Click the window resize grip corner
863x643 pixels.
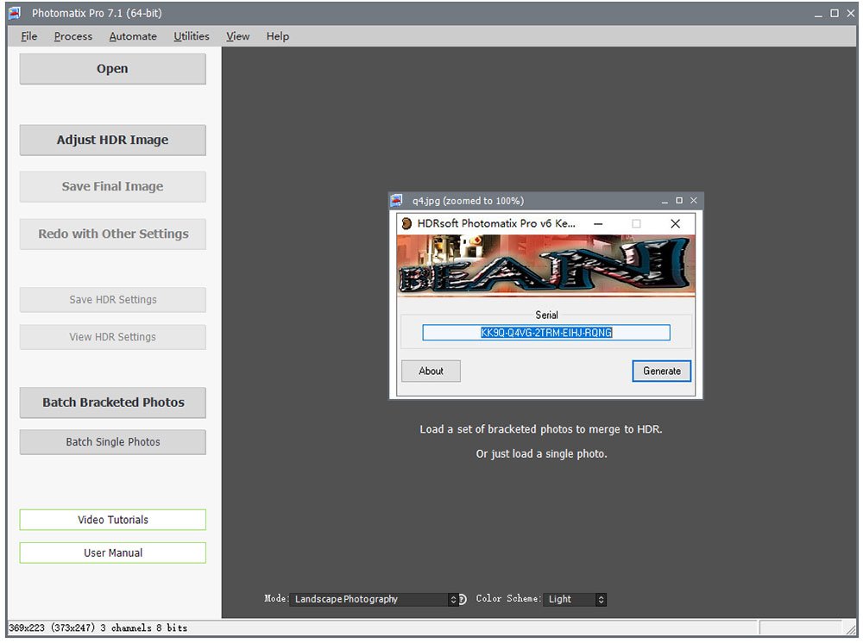850,628
